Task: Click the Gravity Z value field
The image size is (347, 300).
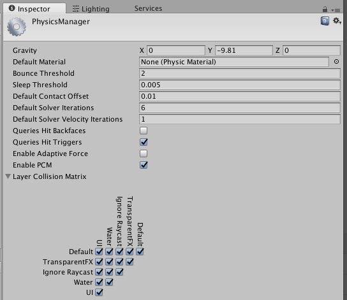Action: click(311, 50)
